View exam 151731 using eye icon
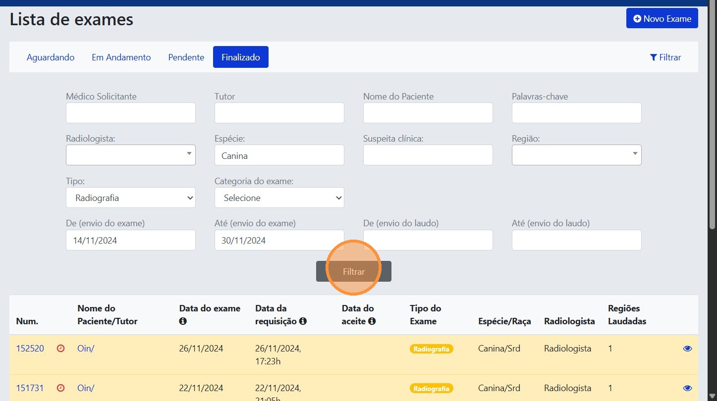This screenshot has width=717, height=401. click(x=687, y=388)
